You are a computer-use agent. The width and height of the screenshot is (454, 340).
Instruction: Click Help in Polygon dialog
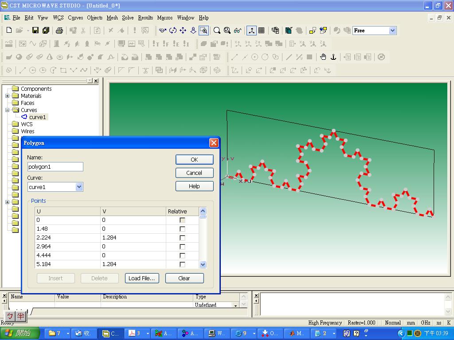pos(194,186)
